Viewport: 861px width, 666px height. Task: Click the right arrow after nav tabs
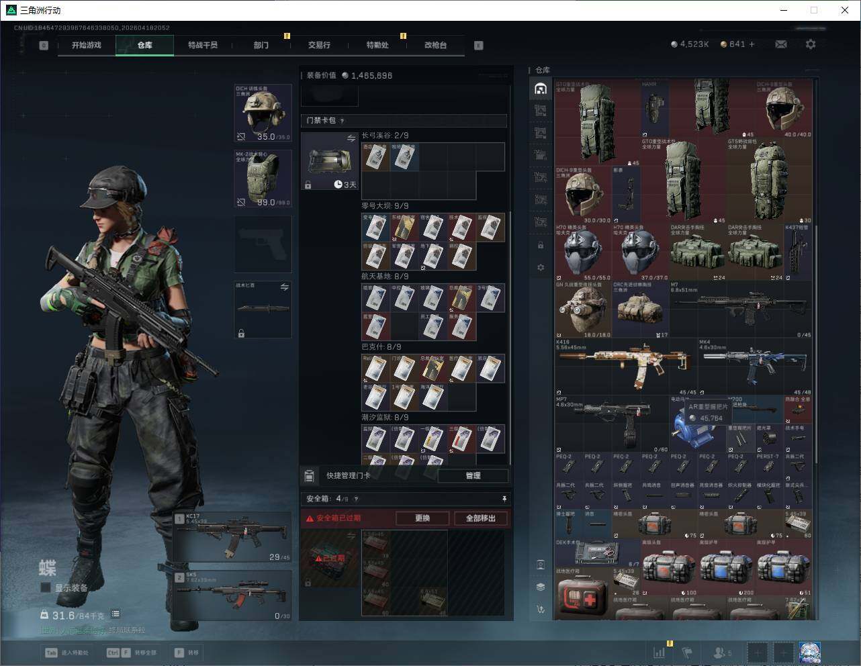pos(478,46)
